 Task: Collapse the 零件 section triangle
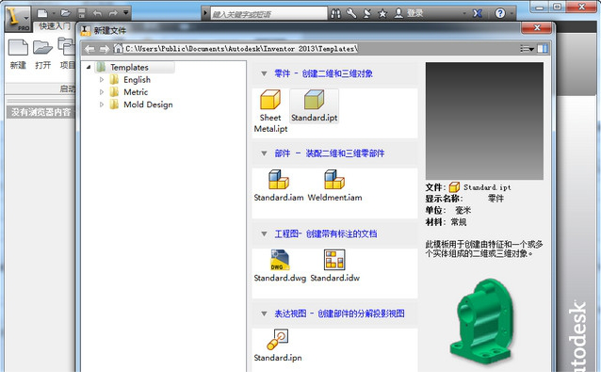point(264,73)
